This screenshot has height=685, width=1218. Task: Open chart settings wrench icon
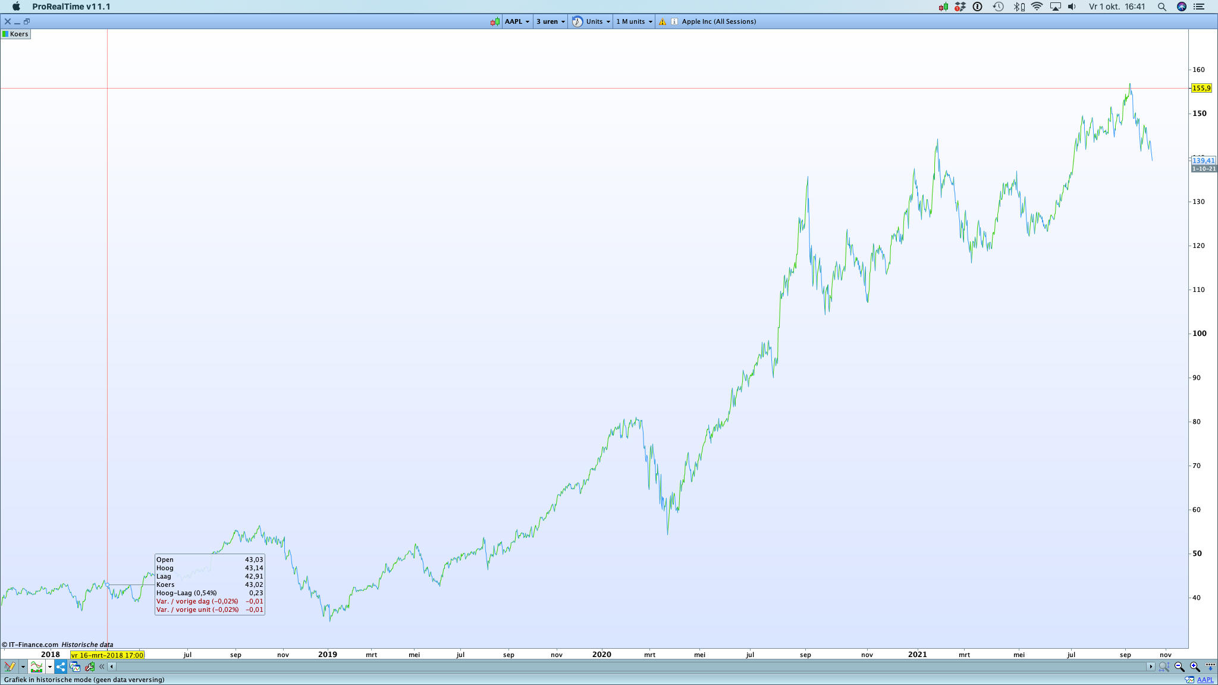[x=89, y=667]
